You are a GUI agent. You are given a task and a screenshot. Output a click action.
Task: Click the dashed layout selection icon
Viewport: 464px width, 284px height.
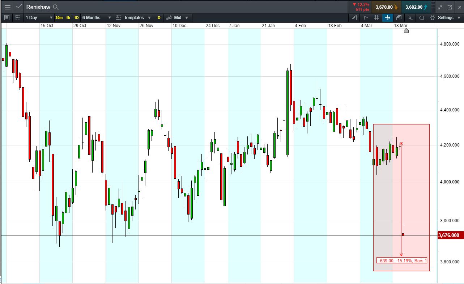point(18,17)
